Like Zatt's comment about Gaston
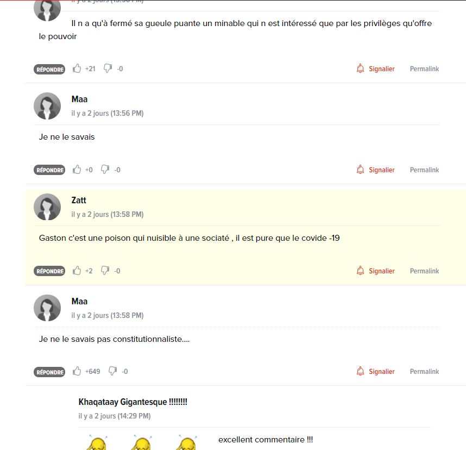This screenshot has width=466, height=450. point(77,271)
